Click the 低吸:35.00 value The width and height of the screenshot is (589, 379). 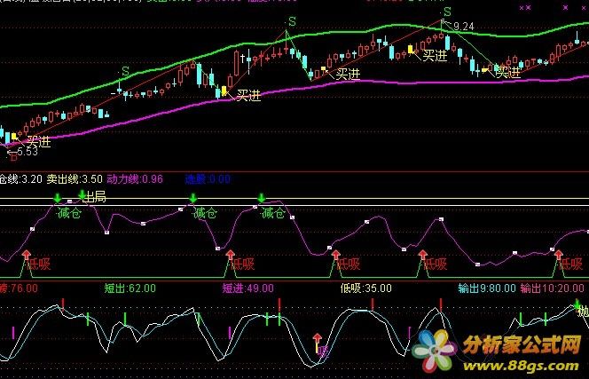pyautogui.click(x=365, y=288)
